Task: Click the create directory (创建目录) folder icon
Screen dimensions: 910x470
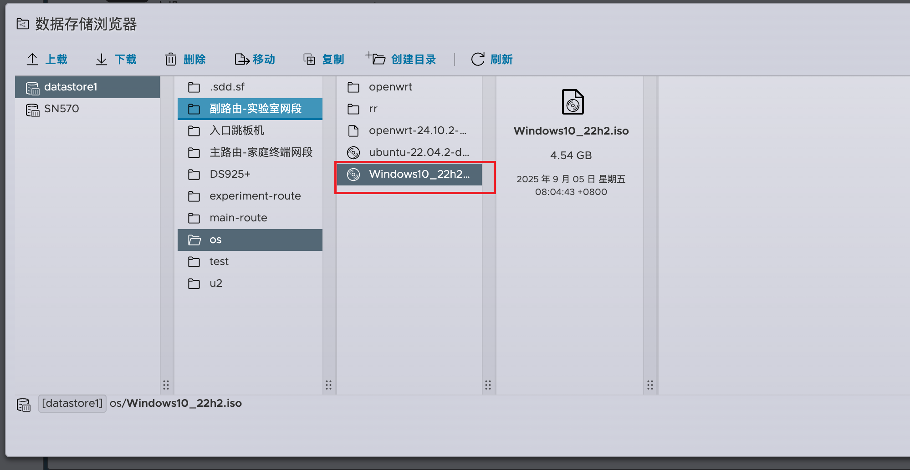Action: pyautogui.click(x=376, y=59)
